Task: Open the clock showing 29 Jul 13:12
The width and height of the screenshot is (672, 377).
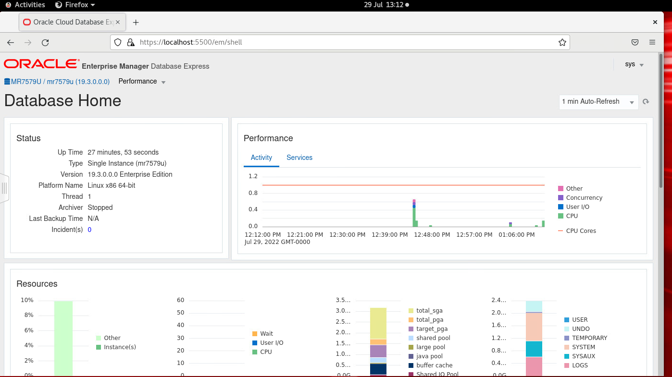Action: pos(386,5)
